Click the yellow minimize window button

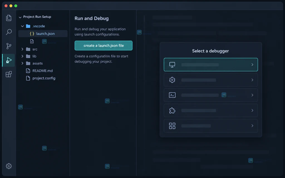pyautogui.click(x=11, y=6)
